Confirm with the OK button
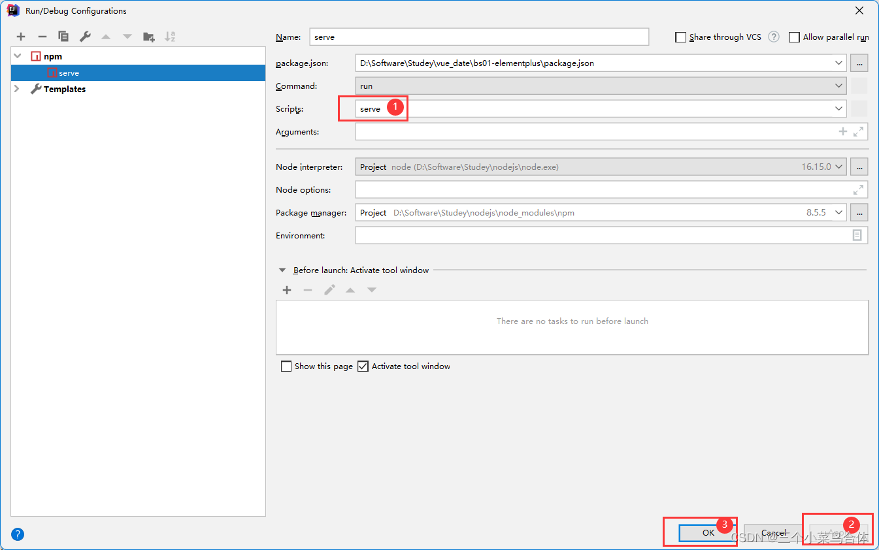This screenshot has height=550, width=879. [x=708, y=533]
